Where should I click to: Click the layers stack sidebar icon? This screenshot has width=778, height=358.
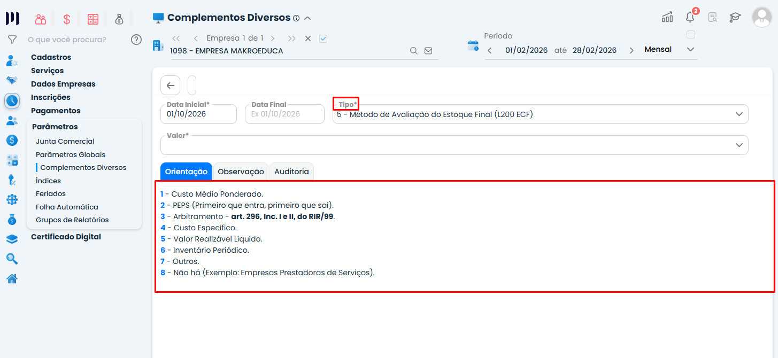(12, 239)
